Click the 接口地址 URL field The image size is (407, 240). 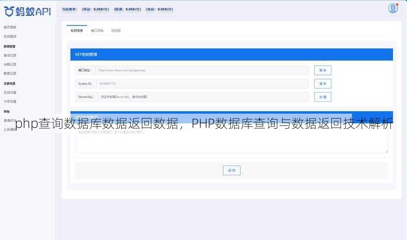tap(202, 70)
